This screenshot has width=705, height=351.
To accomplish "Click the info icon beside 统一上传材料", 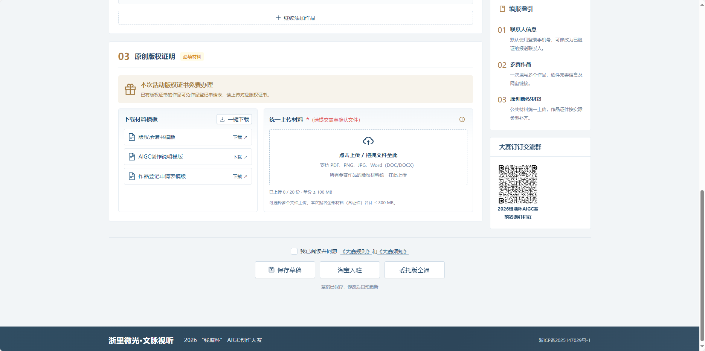I will tap(462, 119).
